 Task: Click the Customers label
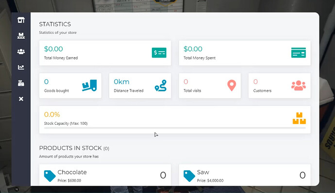click(x=262, y=90)
